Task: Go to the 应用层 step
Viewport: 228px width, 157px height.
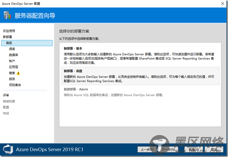Action: (x=14, y=67)
